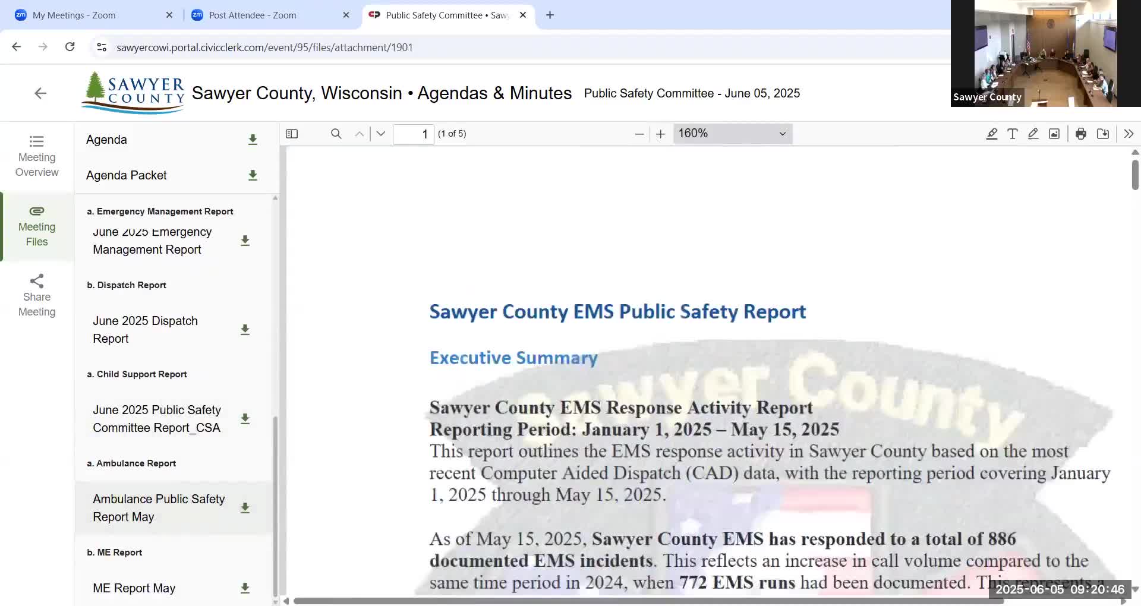Image resolution: width=1141 pixels, height=606 pixels.
Task: Switch to Meeting Overview panel
Action: coord(36,156)
